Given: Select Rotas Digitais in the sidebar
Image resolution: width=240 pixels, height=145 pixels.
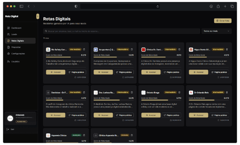Looking at the screenshot, I should [x=20, y=41].
